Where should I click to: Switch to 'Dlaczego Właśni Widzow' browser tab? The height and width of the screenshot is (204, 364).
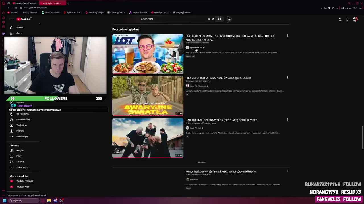tap(24, 3)
